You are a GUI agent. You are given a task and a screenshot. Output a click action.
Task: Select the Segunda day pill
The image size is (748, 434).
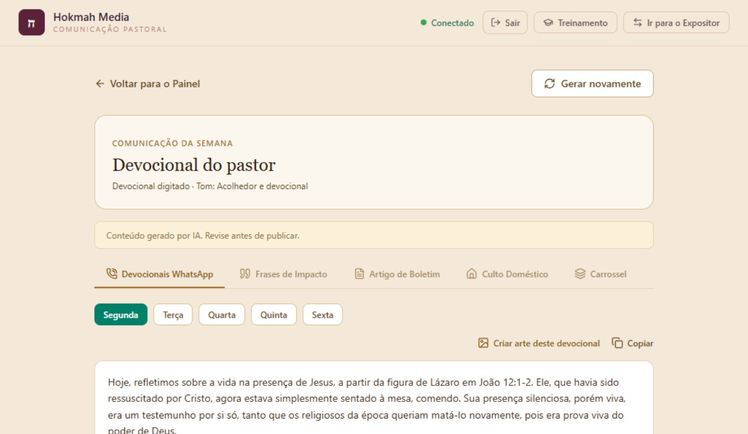coord(121,314)
